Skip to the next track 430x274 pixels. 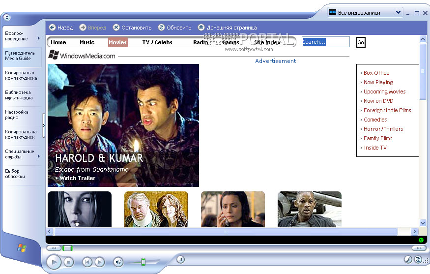100,262
